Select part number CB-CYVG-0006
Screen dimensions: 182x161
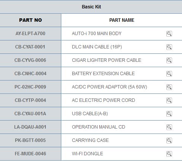point(30,60)
